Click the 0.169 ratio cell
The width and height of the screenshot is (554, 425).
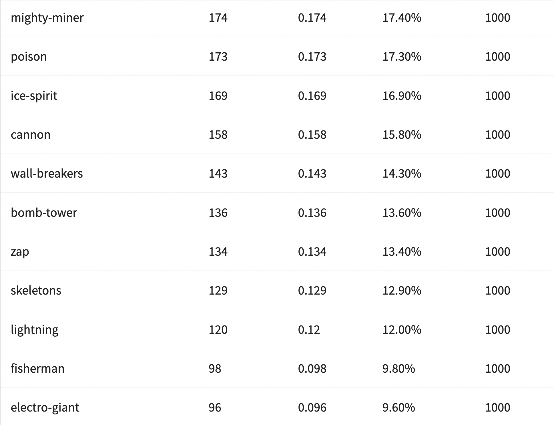312,96
